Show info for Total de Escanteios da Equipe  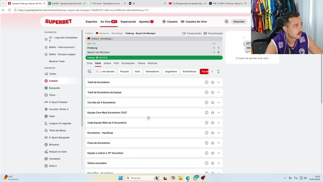206,92
